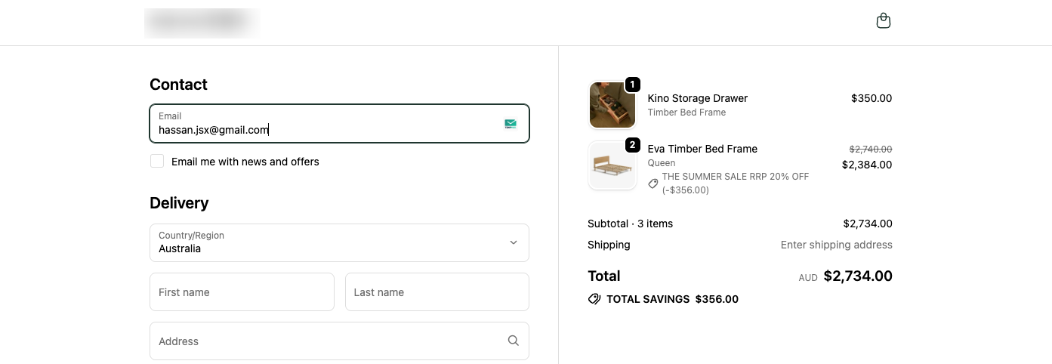The image size is (1052, 364).
Task: Click the tags icon beside TOTAL SAVINGS
Action: coord(594,299)
